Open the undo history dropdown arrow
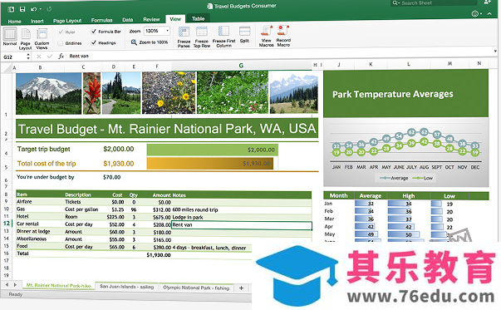 40,9
